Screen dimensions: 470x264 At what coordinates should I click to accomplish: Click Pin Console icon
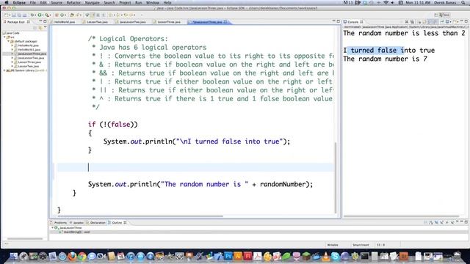[x=442, y=22]
